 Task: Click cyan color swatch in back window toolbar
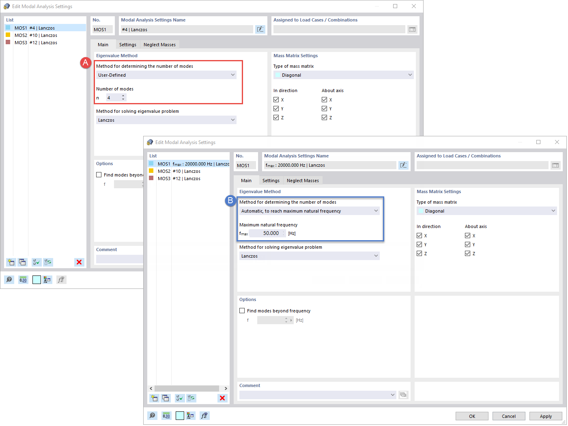coord(37,280)
